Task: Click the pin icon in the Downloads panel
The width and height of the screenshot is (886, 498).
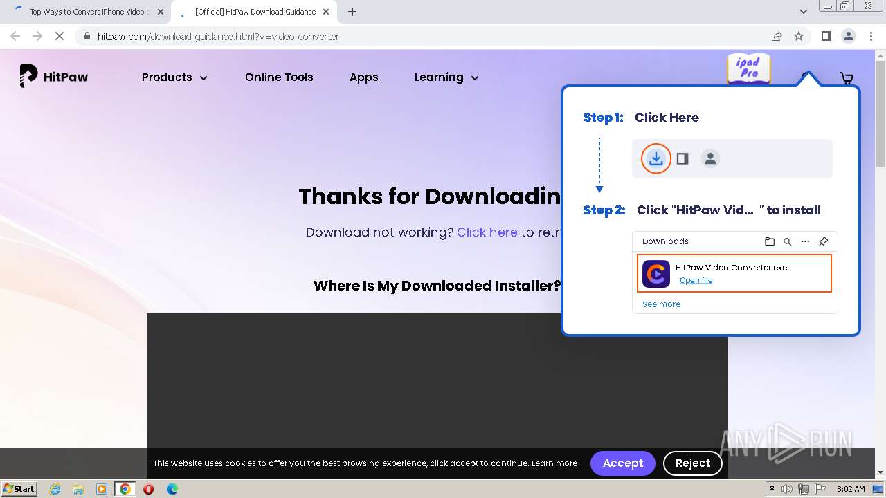Action: 823,241
